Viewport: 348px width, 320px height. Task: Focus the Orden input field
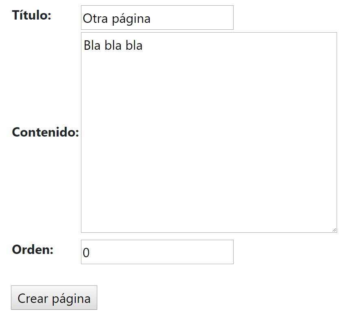click(x=157, y=252)
